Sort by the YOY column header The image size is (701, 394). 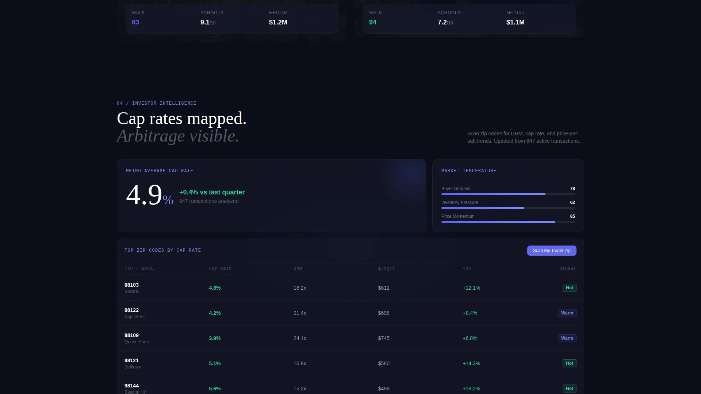tap(467, 269)
